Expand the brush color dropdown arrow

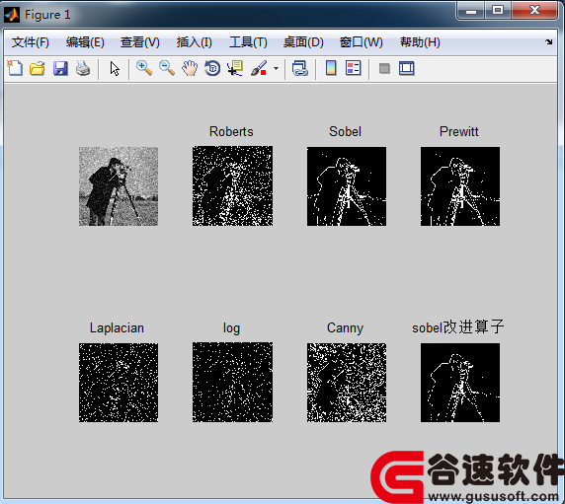276,68
